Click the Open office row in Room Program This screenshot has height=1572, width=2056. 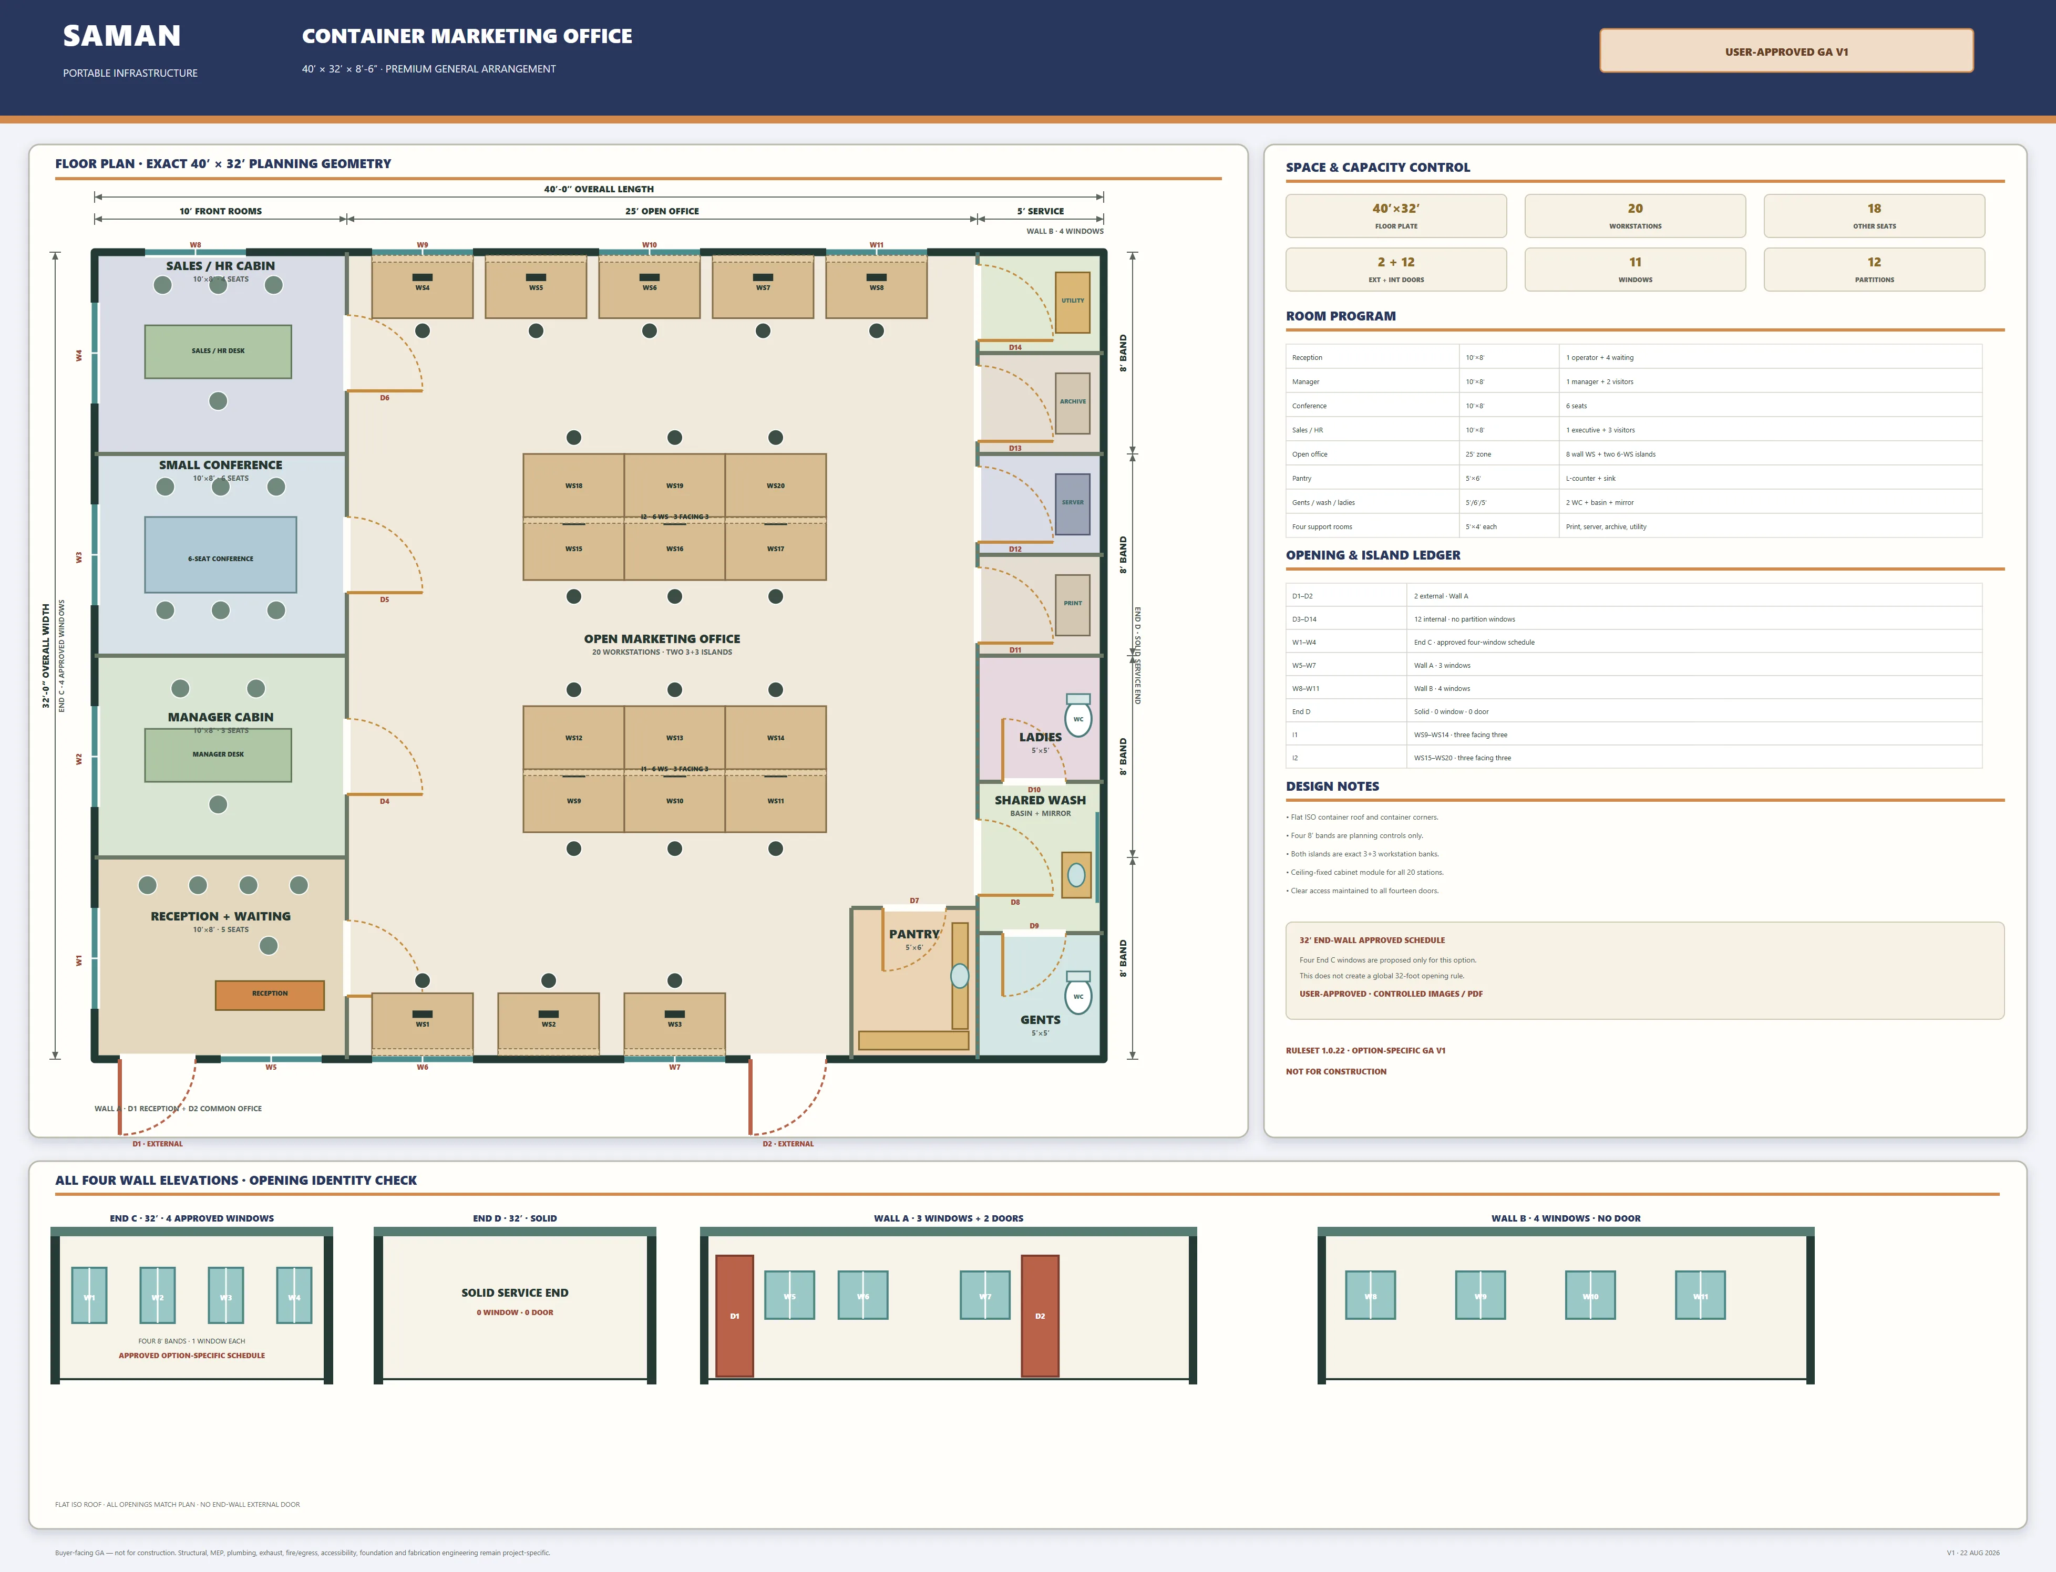tap(1634, 454)
